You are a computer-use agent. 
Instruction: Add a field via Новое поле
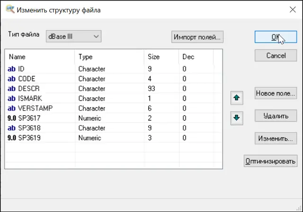point(276,93)
